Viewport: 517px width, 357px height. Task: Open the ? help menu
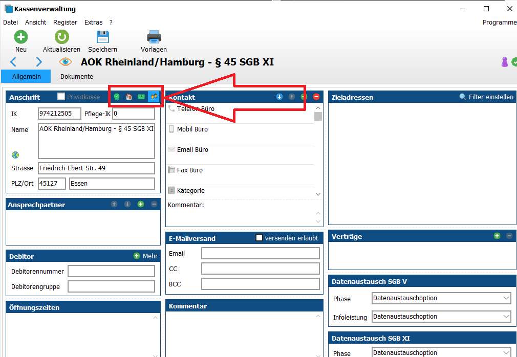tap(111, 23)
